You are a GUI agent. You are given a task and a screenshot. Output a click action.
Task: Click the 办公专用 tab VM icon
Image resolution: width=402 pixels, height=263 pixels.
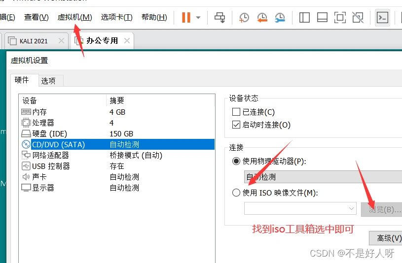[79, 41]
